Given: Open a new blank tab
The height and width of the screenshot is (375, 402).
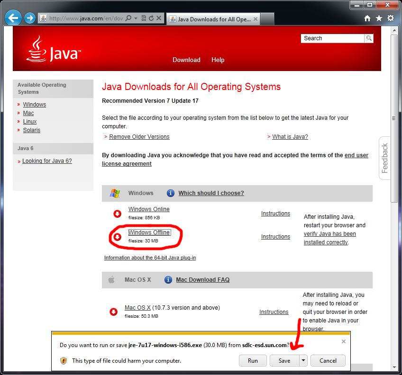Looking at the screenshot, I should (x=267, y=19).
